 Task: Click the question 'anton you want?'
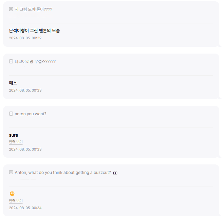[x=31, y=114]
